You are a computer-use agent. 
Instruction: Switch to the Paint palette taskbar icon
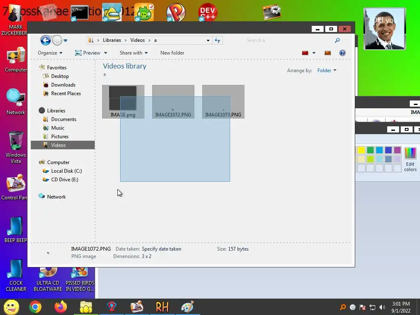pyautogui.click(x=187, y=307)
